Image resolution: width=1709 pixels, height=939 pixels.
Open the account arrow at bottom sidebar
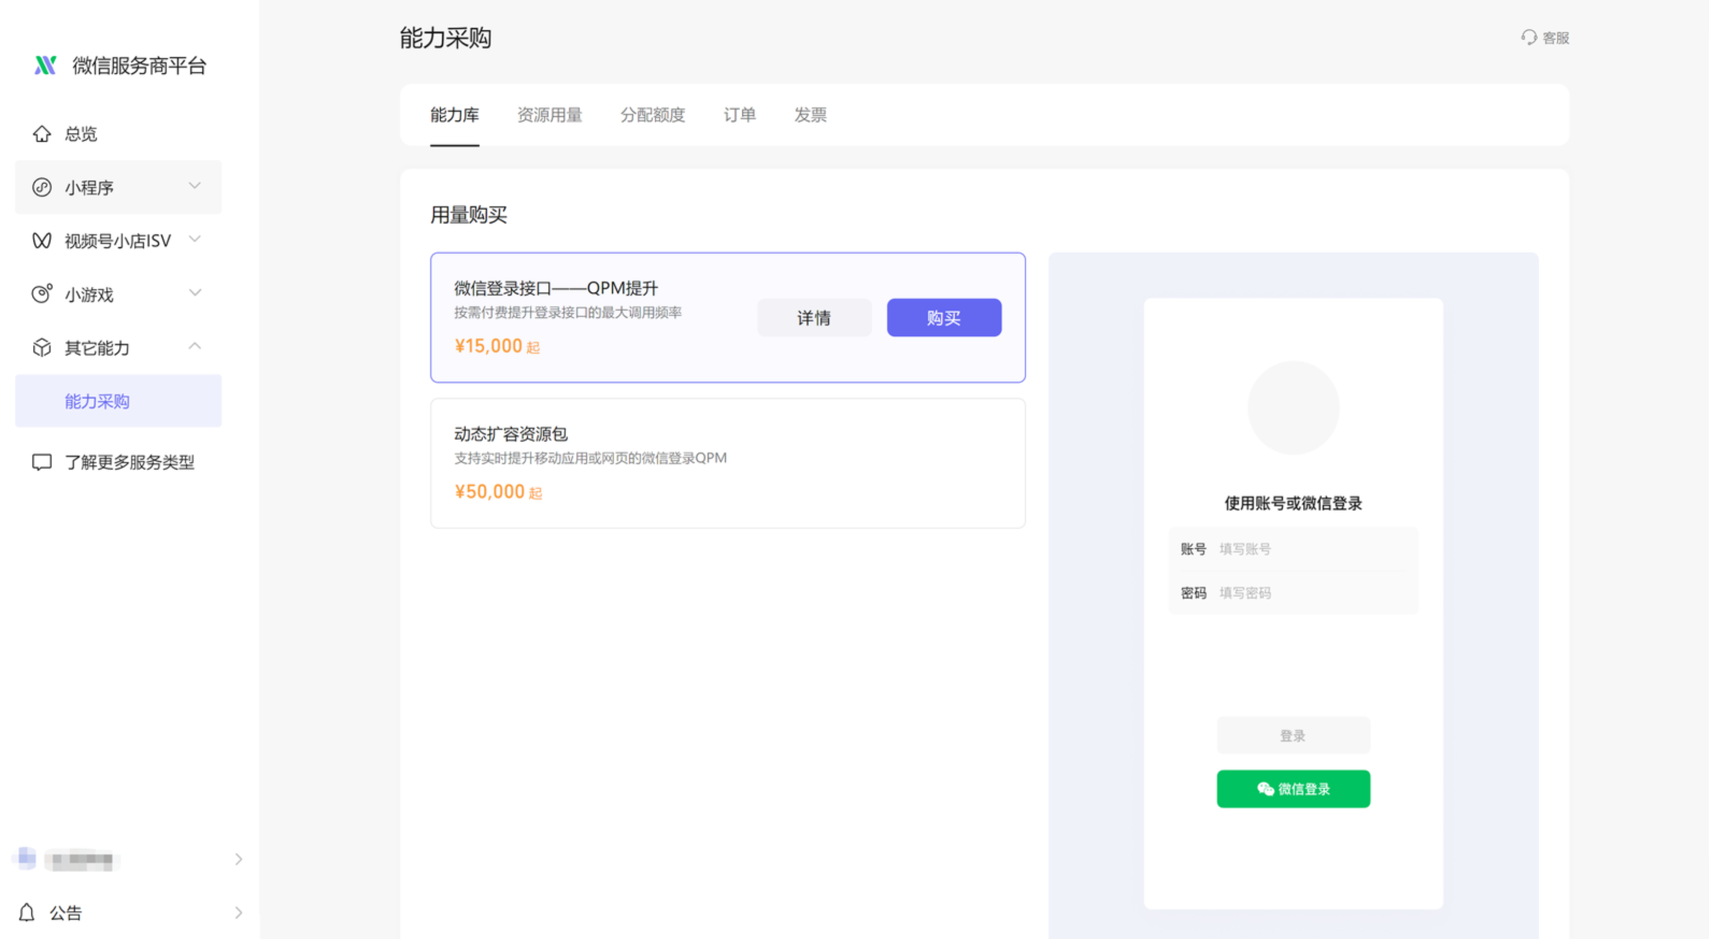click(239, 860)
